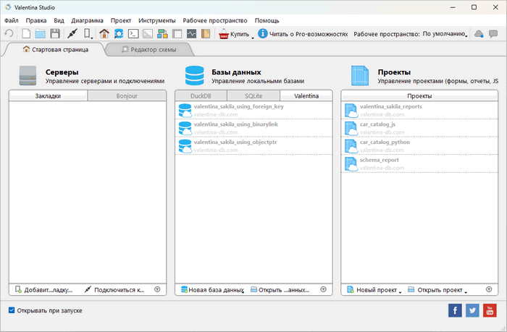The image size is (507, 332).
Task: Click the home start page toolbar icon
Action: pos(104,33)
